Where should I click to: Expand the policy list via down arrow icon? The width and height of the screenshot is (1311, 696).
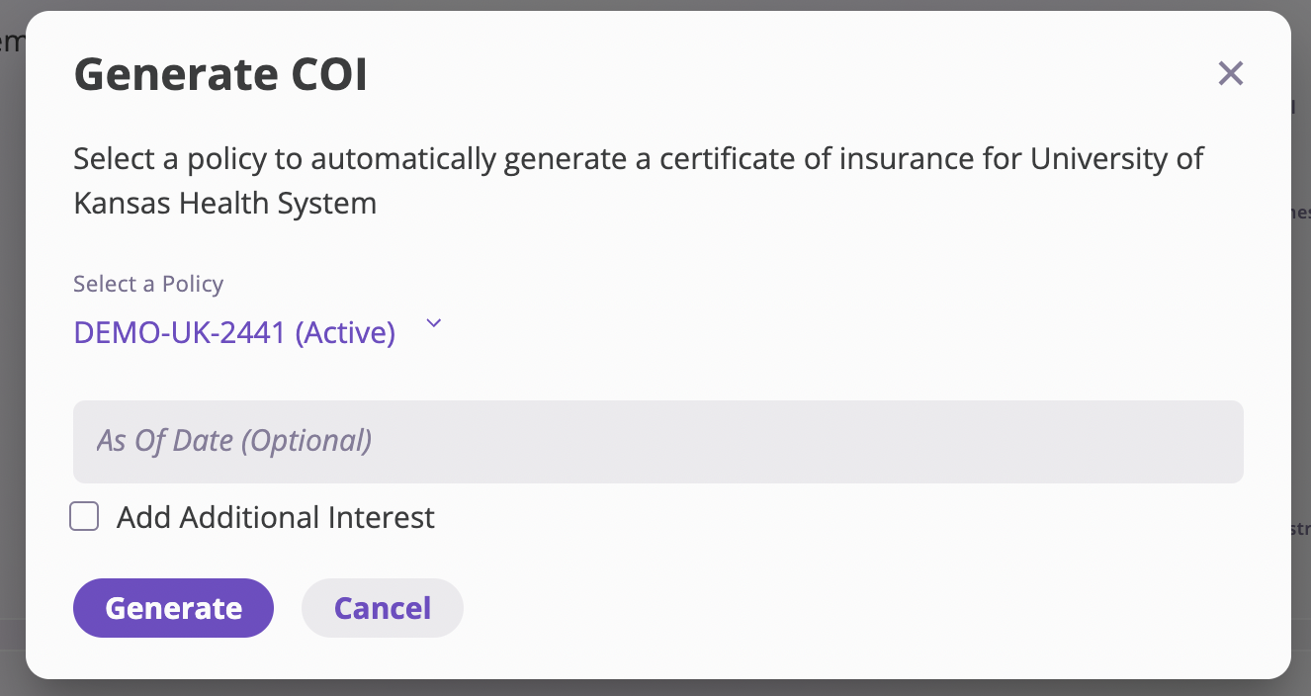433,324
